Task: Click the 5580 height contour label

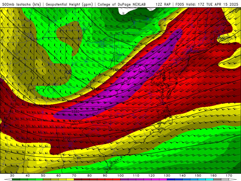Action: [76, 112]
